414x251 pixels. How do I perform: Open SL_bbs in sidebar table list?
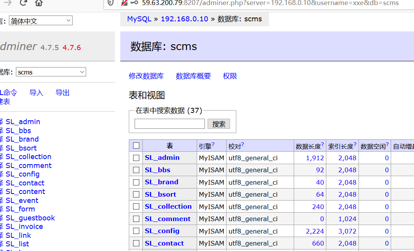[x=19, y=131]
